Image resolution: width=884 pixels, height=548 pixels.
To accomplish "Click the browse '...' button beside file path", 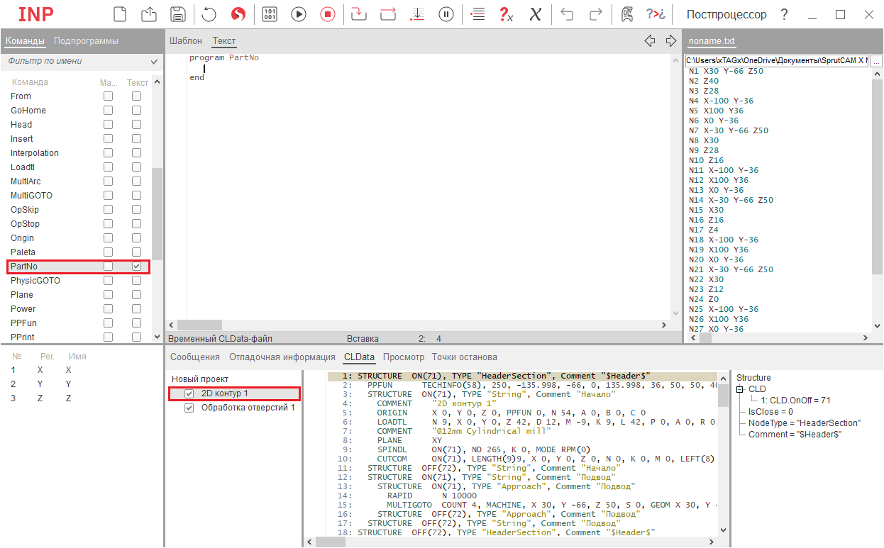I will click(x=876, y=62).
